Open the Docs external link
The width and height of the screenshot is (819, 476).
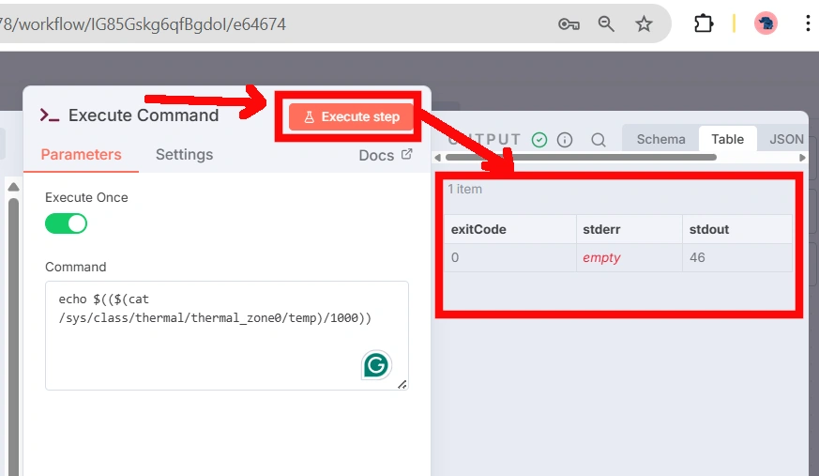coord(385,155)
